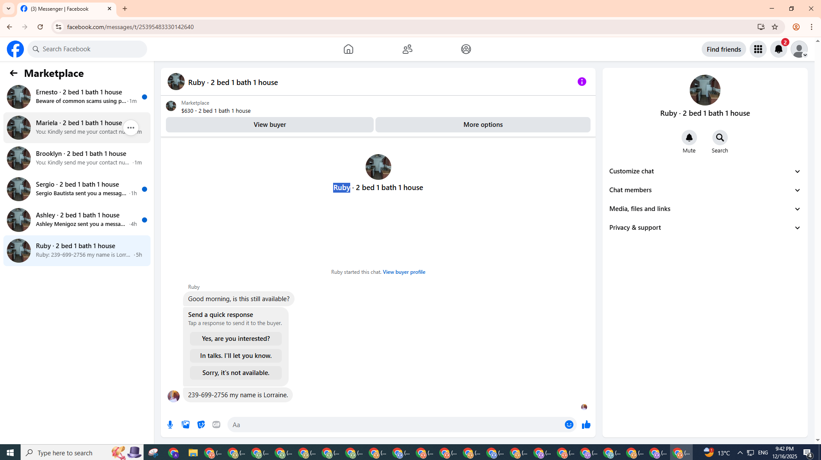
Task: Open Facebook home via the logo
Action: pyautogui.click(x=15, y=49)
